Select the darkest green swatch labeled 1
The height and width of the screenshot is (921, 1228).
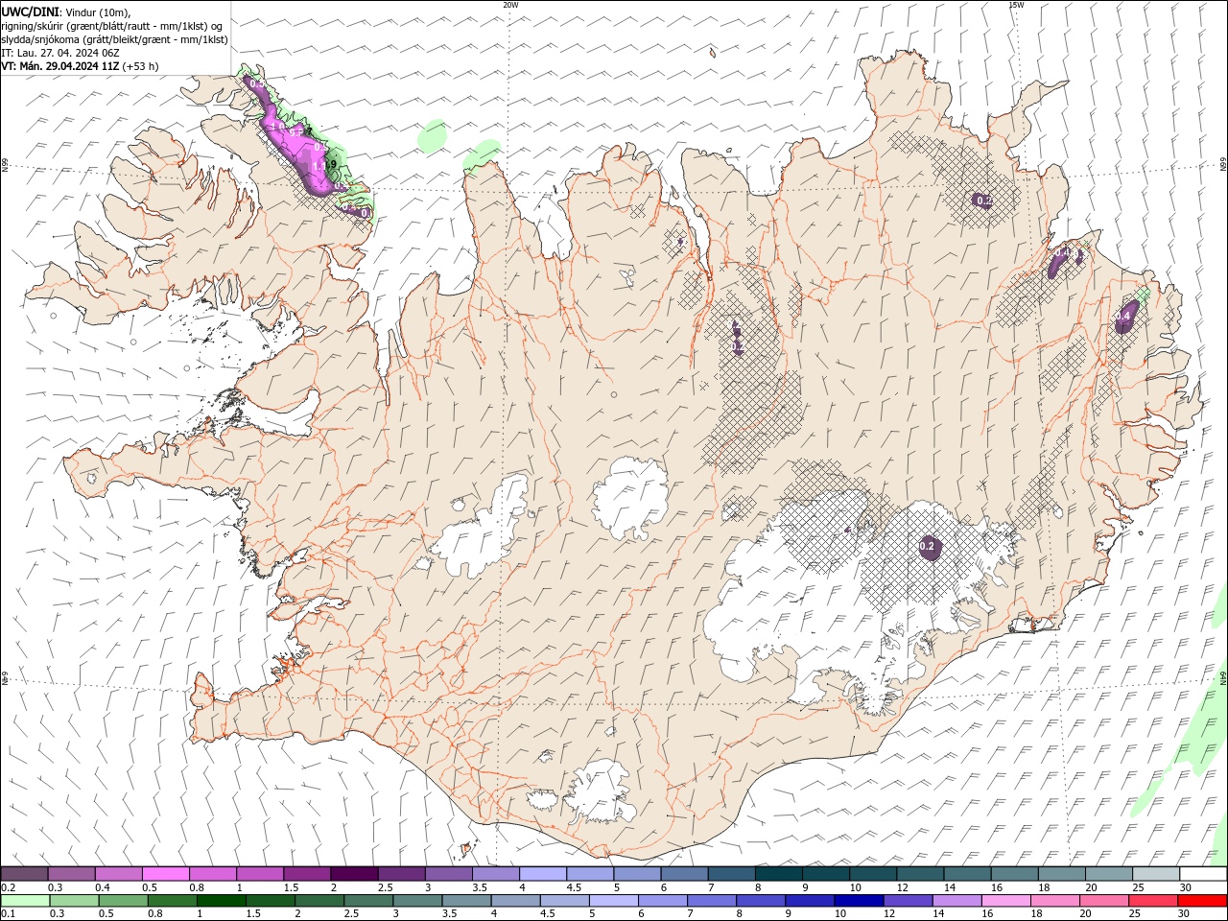point(222,901)
